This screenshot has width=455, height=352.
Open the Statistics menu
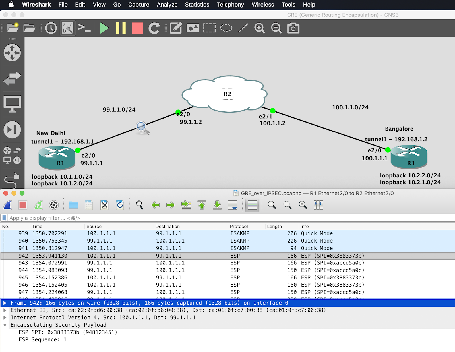[197, 5]
